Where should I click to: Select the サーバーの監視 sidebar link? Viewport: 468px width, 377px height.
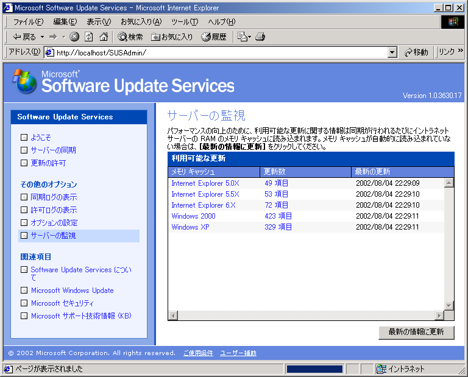[54, 235]
